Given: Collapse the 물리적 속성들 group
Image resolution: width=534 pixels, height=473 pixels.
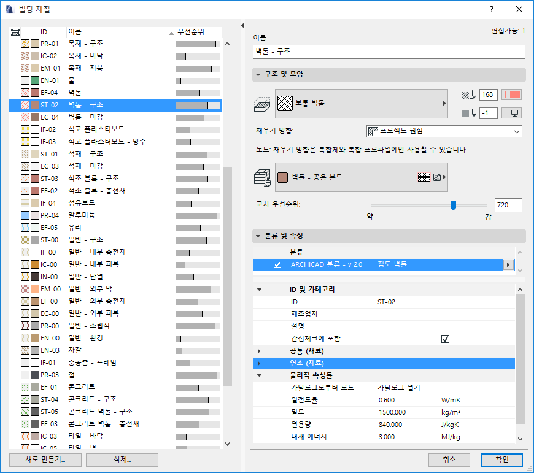Looking at the screenshot, I should point(260,375).
